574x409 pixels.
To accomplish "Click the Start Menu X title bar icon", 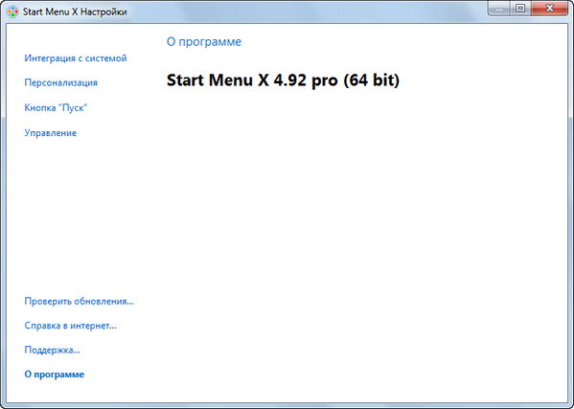I will tap(12, 11).
